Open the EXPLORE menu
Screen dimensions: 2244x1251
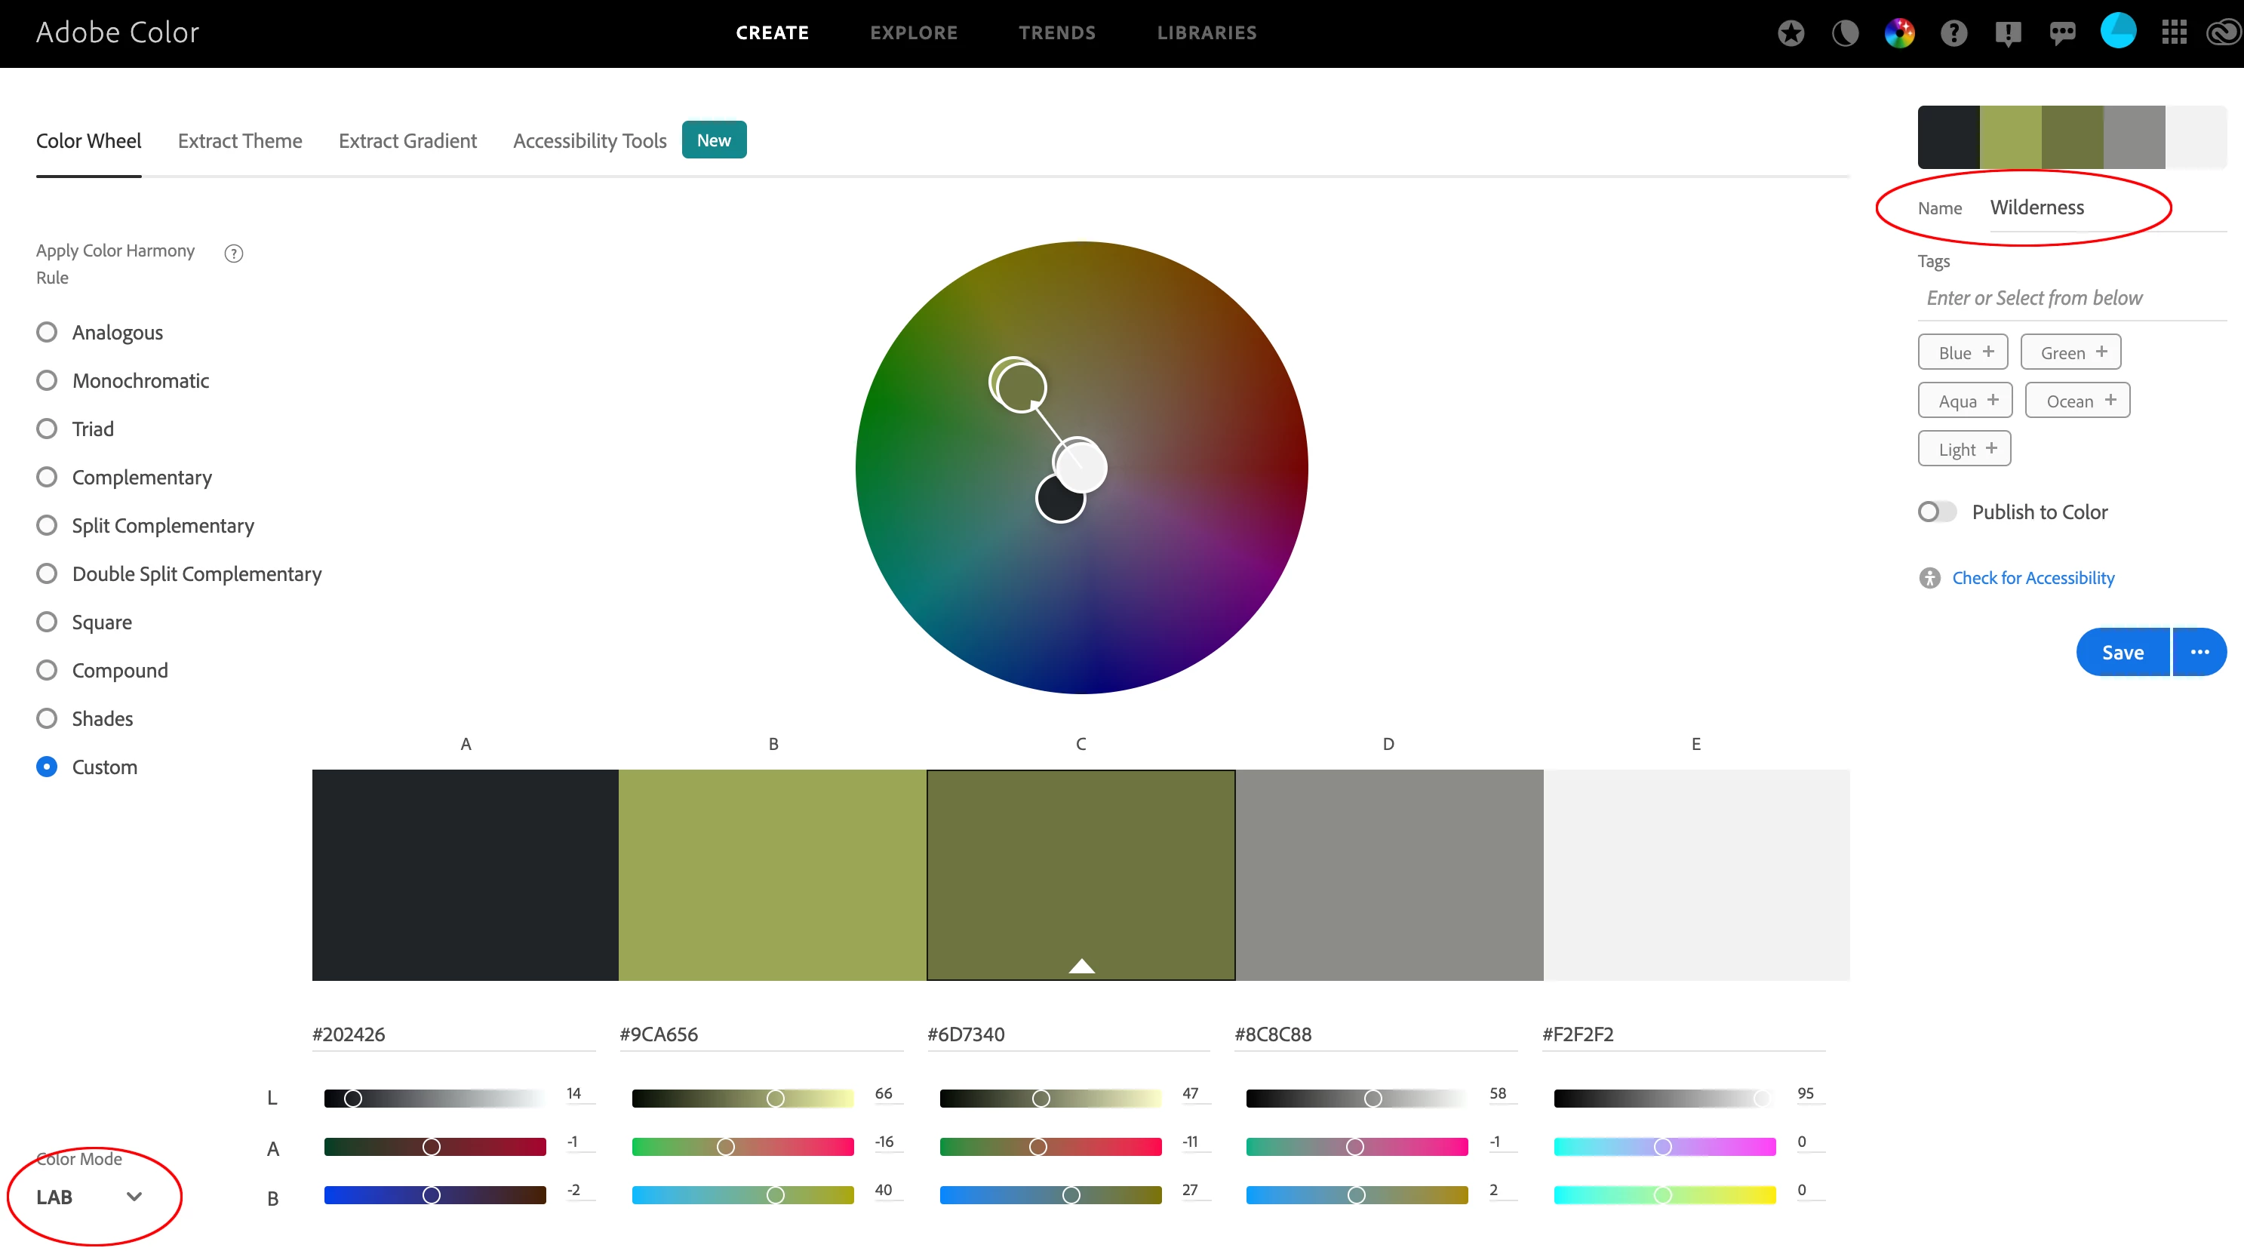tap(913, 33)
